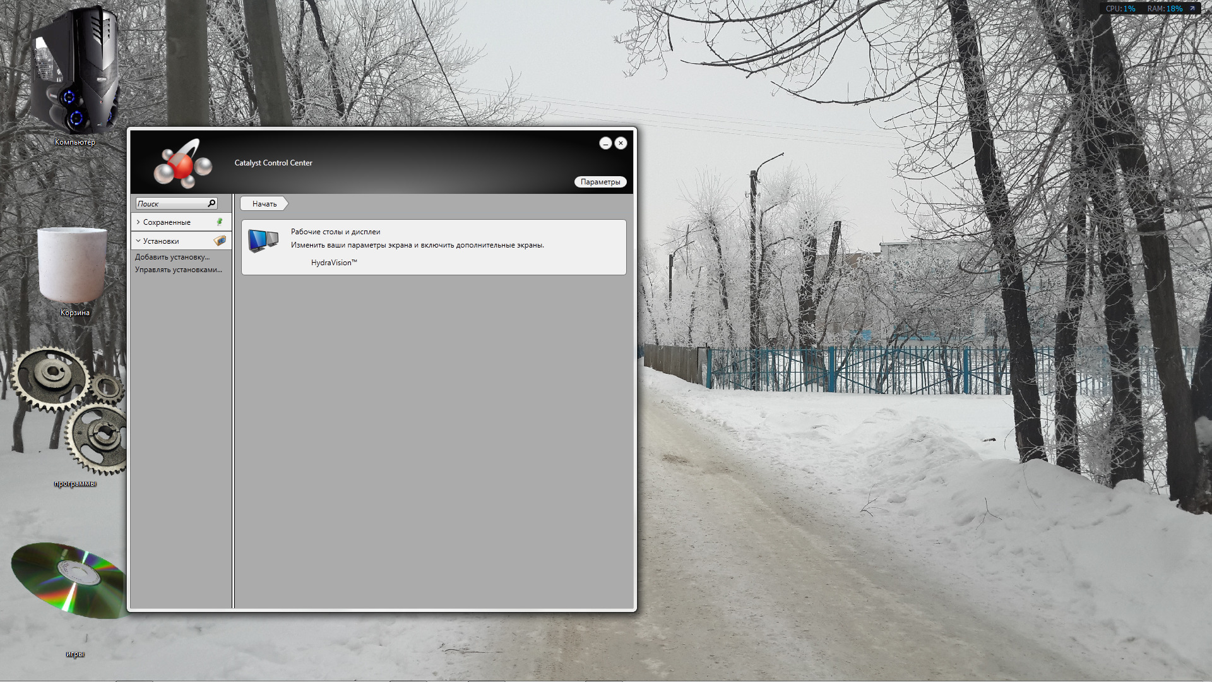Choose Управлять установками... entry
The width and height of the screenshot is (1212, 682).
(x=179, y=270)
